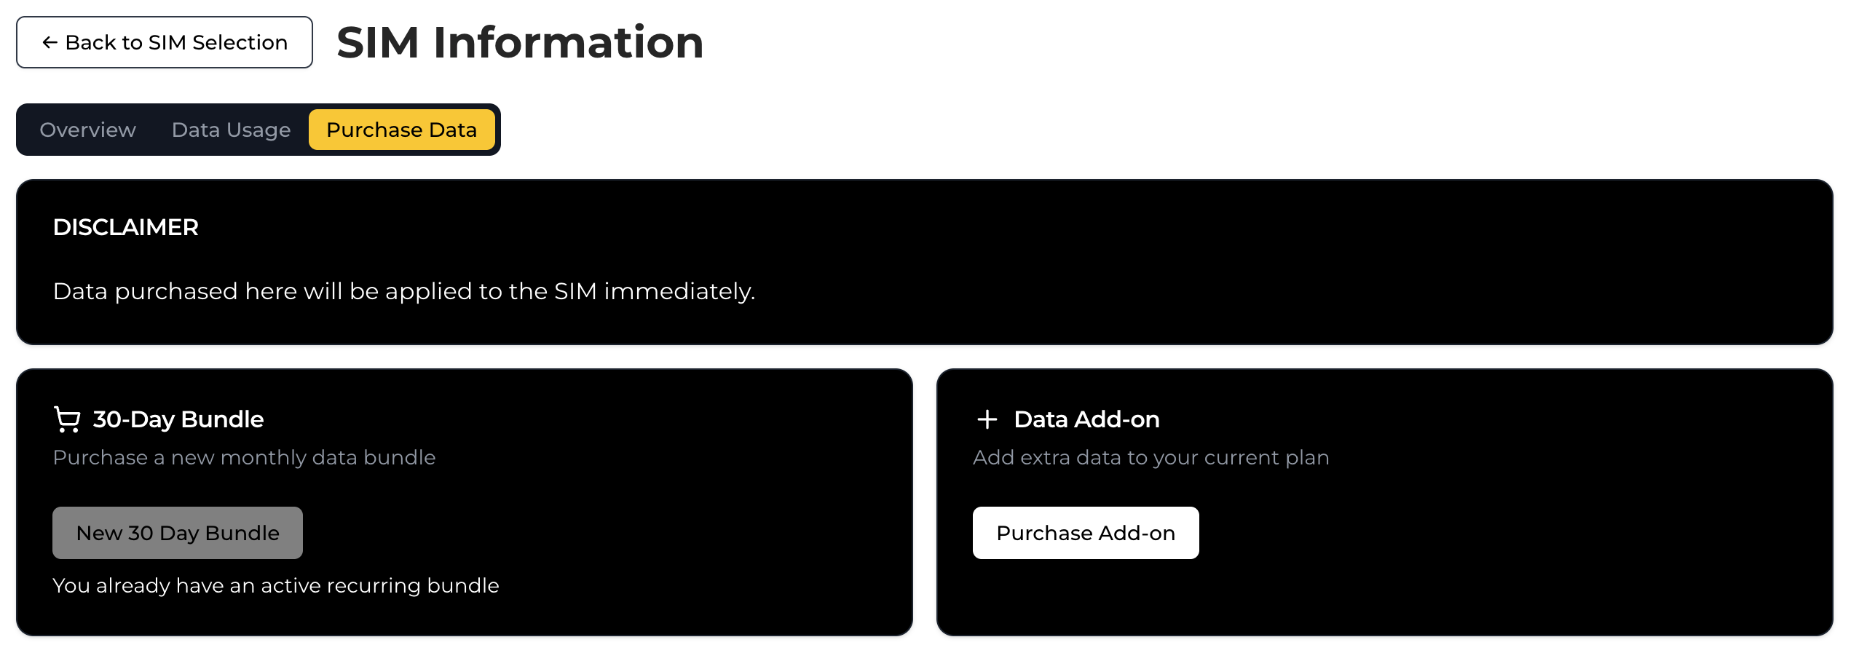
Task: Select the highlighted Purchase Data tab
Action: [x=402, y=130]
